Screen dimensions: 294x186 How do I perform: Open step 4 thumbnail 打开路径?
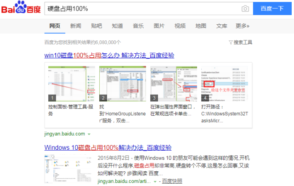point(225,84)
